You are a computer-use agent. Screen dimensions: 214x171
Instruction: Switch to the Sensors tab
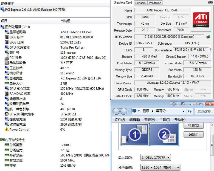pyautogui.click(x=140, y=3)
